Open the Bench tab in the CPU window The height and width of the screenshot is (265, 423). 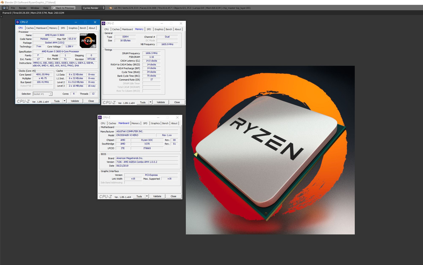83,28
